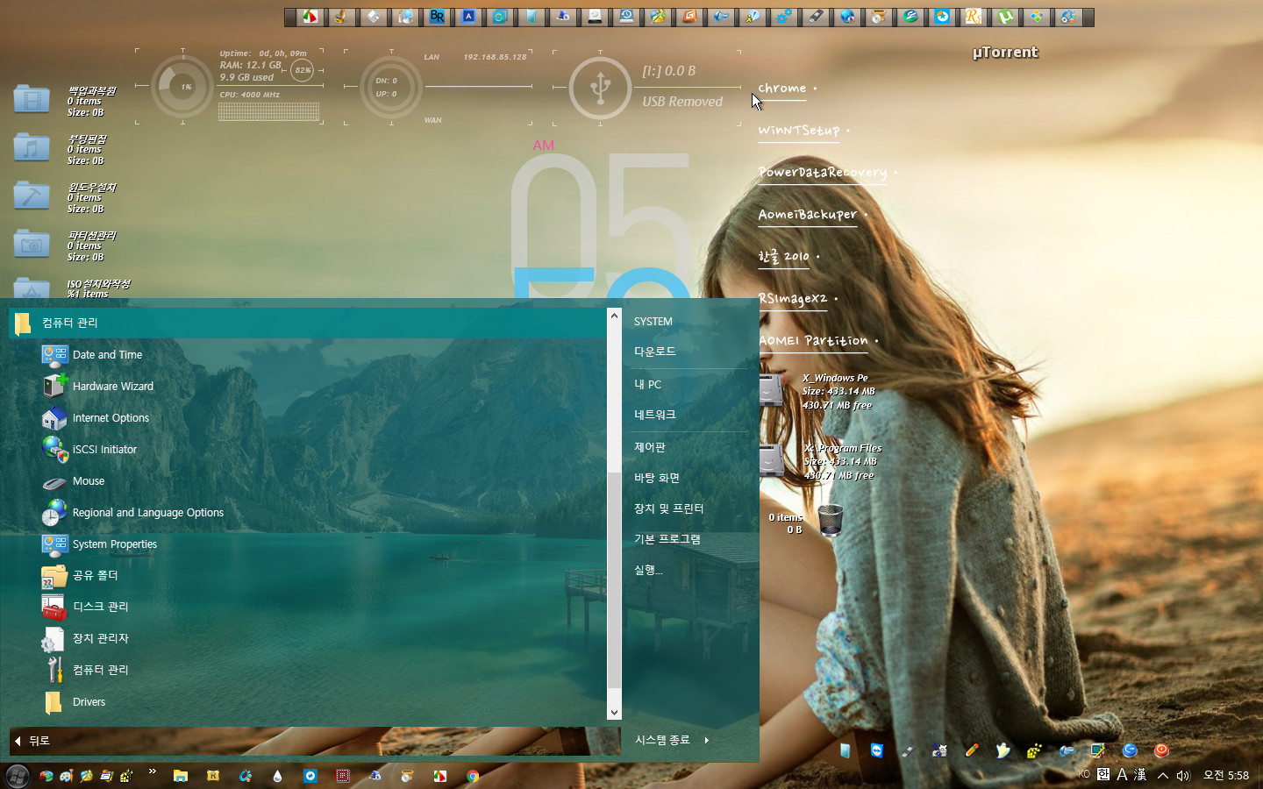Open 장치 및 프린터
The width and height of the screenshot is (1263, 789).
click(669, 508)
